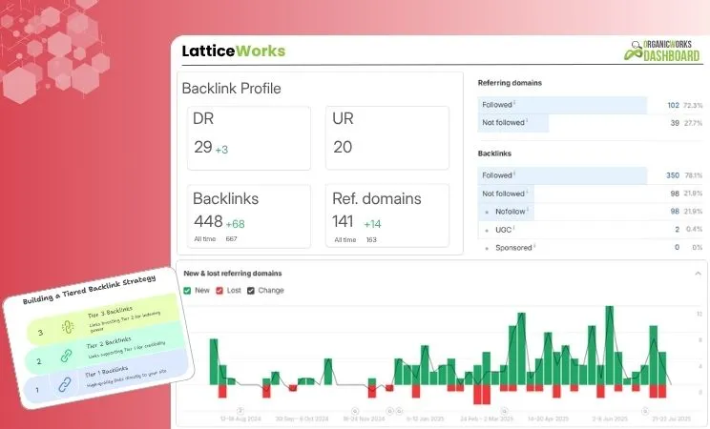The width and height of the screenshot is (710, 429).
Task: Click info icon next to Nofollow
Action: pos(528,210)
